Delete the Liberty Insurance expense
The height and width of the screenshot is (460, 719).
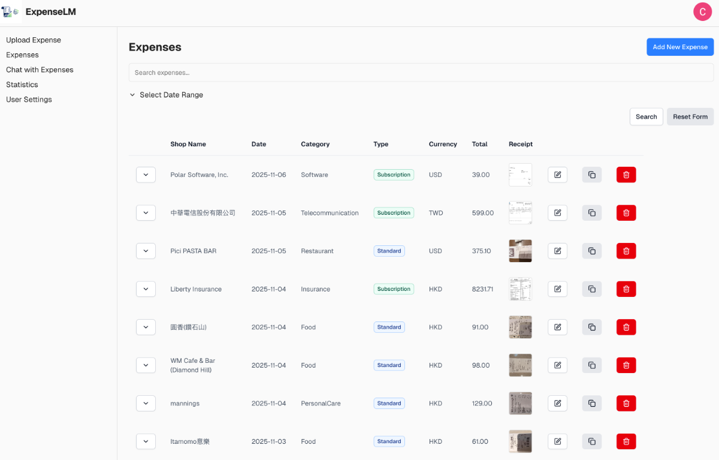[626, 289]
